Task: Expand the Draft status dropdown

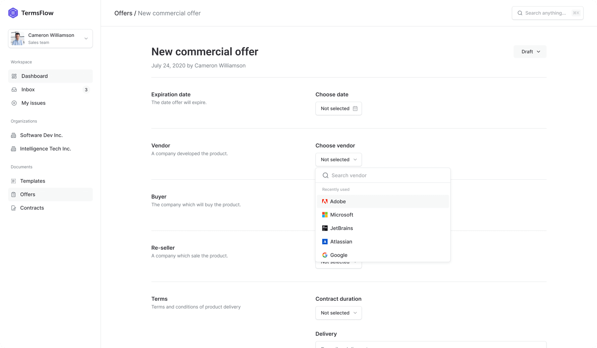Action: pos(530,52)
